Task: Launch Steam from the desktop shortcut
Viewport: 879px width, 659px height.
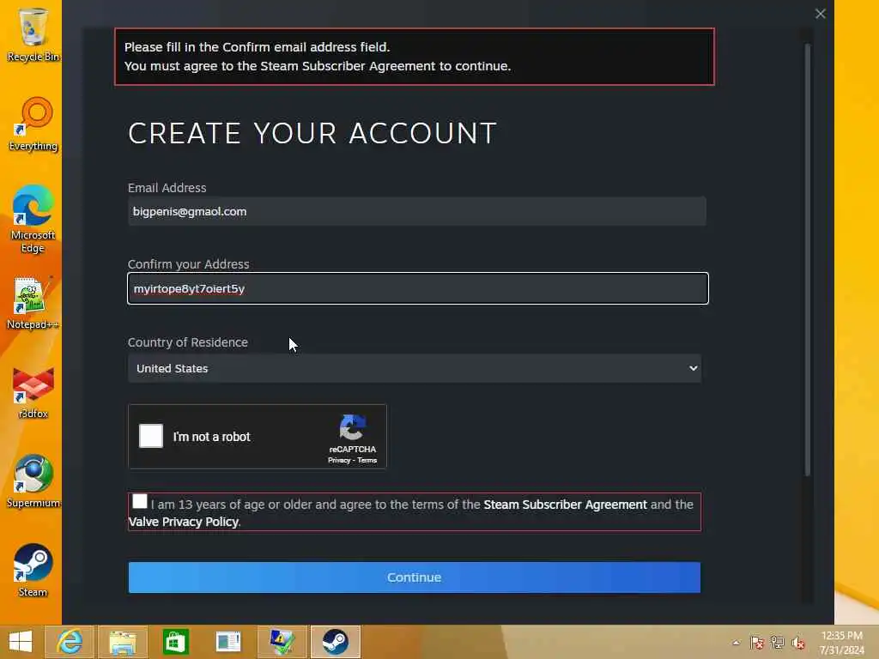Action: (33, 571)
